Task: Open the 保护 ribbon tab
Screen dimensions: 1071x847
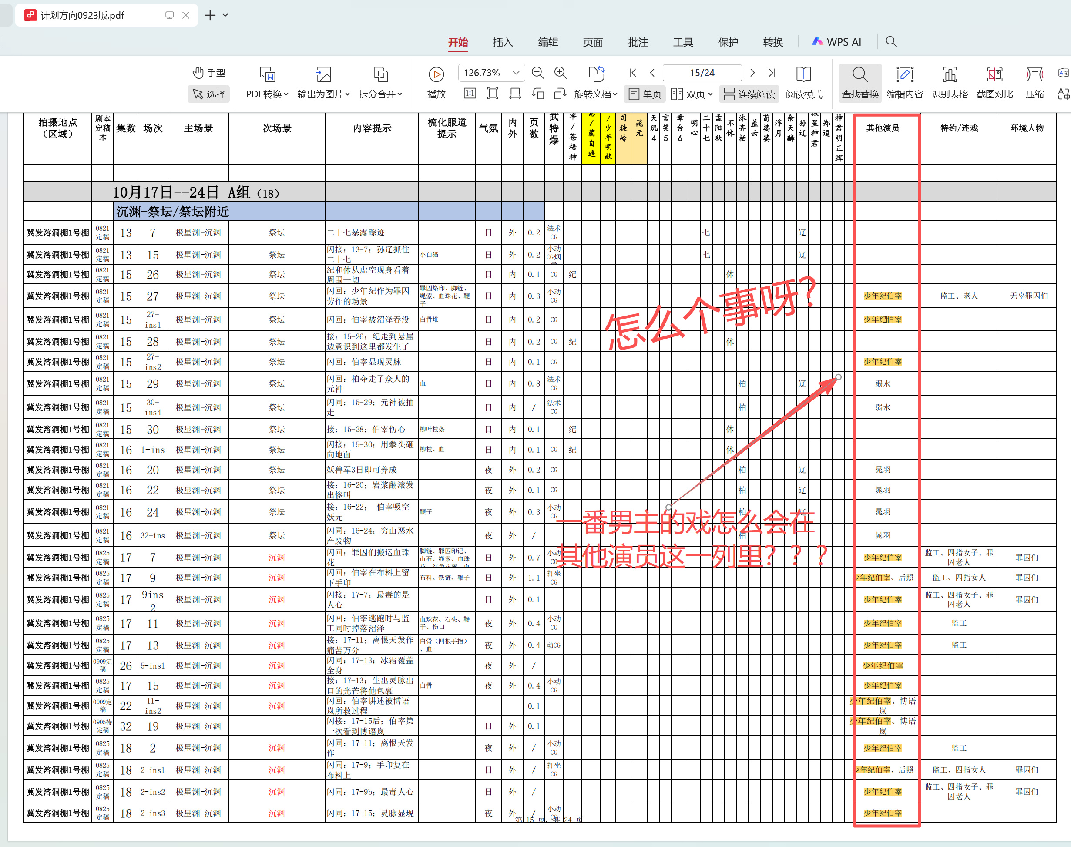Action: (x=728, y=42)
